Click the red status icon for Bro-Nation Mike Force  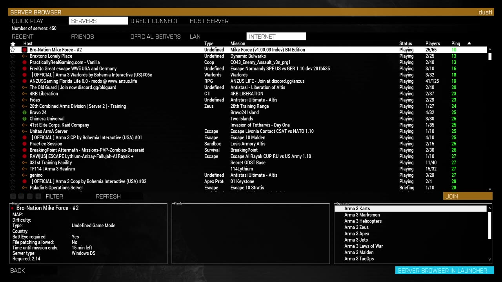24,50
